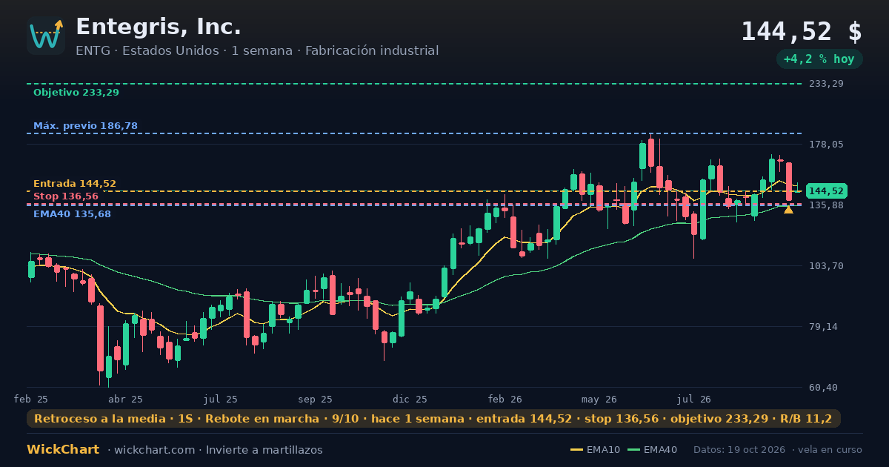Screen dimensions: 889x467
Task: Open the wickchart.com link in the footer
Action: click(156, 450)
